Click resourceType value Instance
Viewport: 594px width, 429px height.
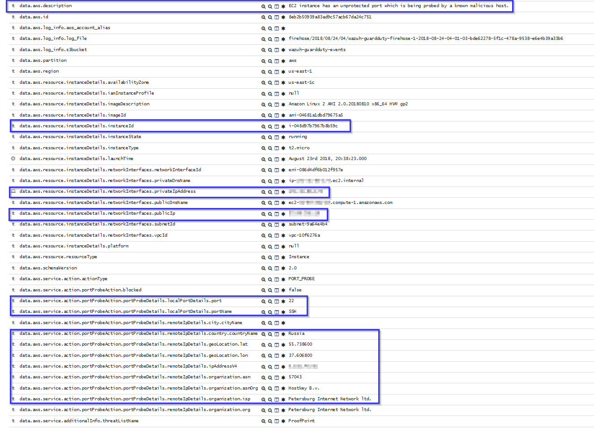[x=299, y=257]
